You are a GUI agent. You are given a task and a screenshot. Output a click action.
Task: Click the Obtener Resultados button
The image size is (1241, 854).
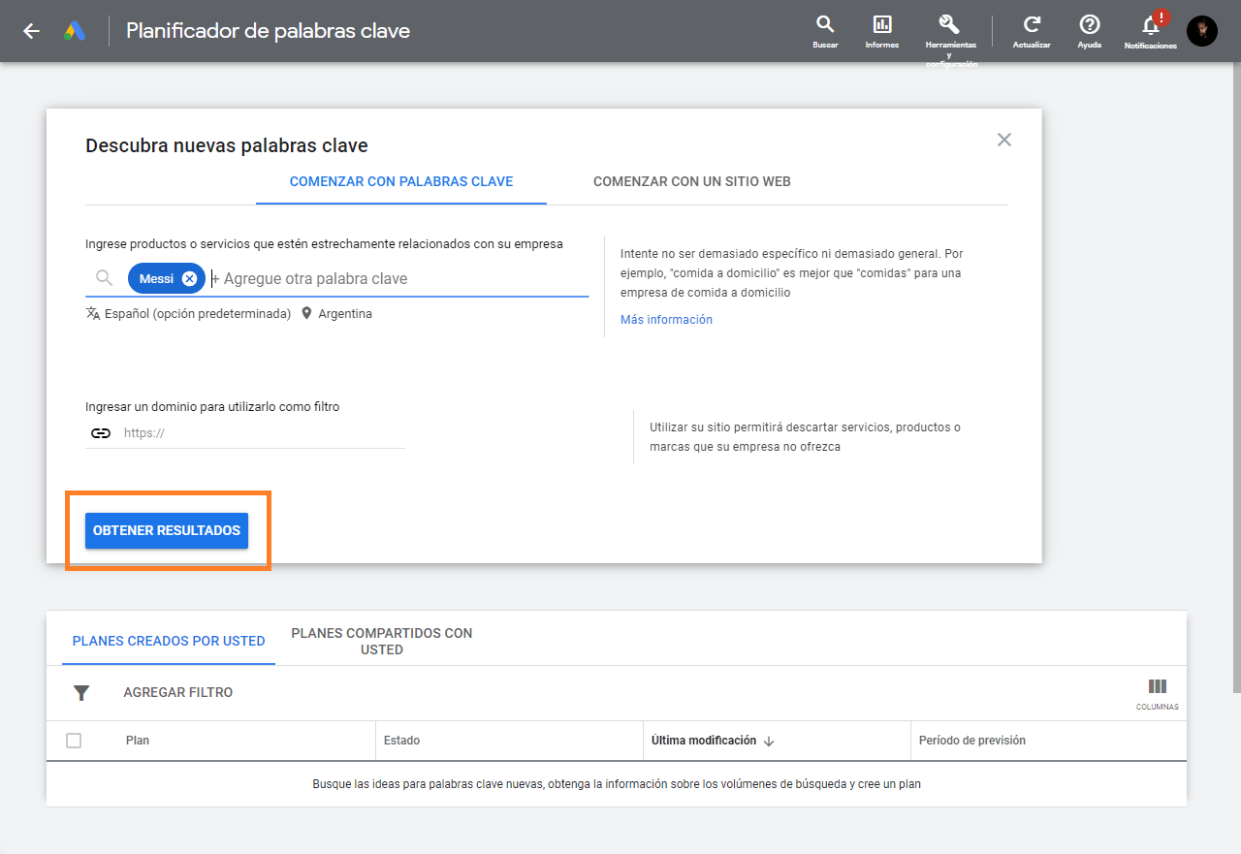click(x=166, y=530)
